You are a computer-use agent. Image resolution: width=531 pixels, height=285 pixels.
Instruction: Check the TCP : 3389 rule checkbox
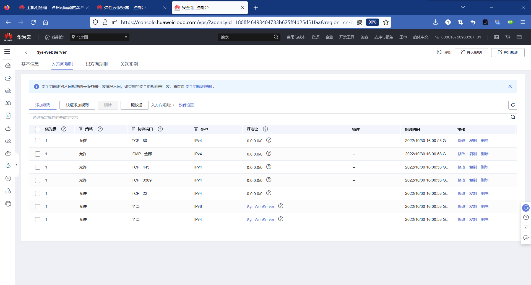coord(38,180)
